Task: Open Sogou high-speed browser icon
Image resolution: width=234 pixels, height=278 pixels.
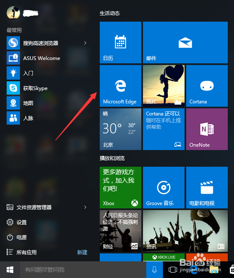Action: (x=13, y=43)
